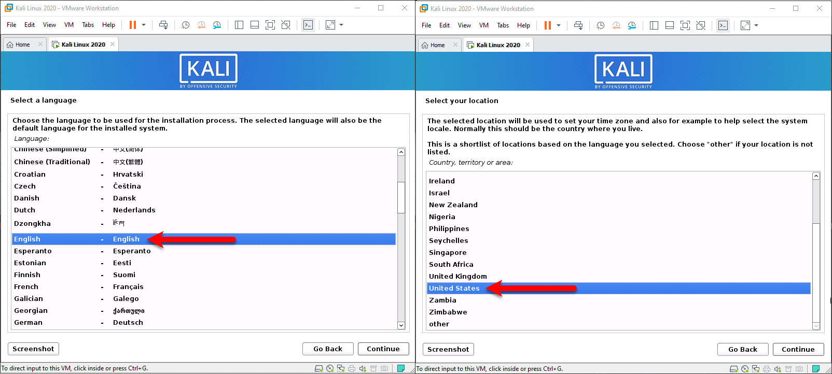
Task: Open stretch options dropdown arrow in left window
Action: point(341,25)
